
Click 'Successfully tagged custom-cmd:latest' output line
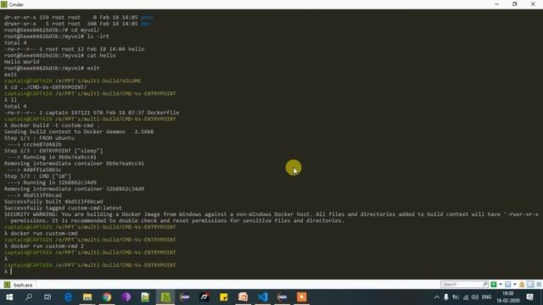point(63,208)
